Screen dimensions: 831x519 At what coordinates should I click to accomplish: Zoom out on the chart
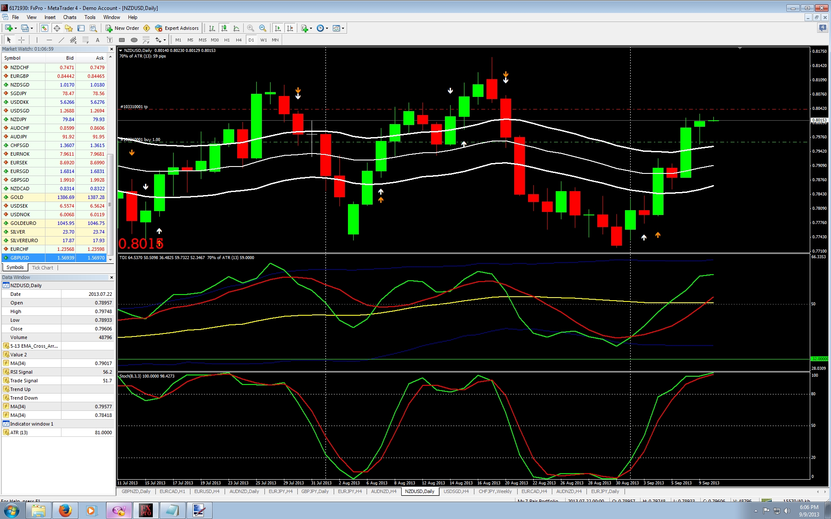(x=262, y=28)
